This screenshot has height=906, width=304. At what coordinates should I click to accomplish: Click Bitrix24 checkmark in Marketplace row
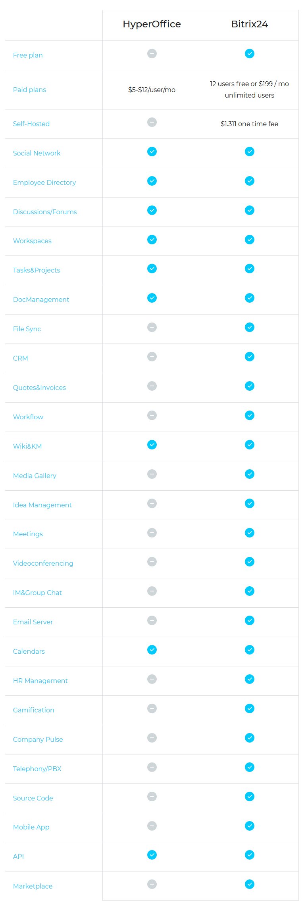249,884
